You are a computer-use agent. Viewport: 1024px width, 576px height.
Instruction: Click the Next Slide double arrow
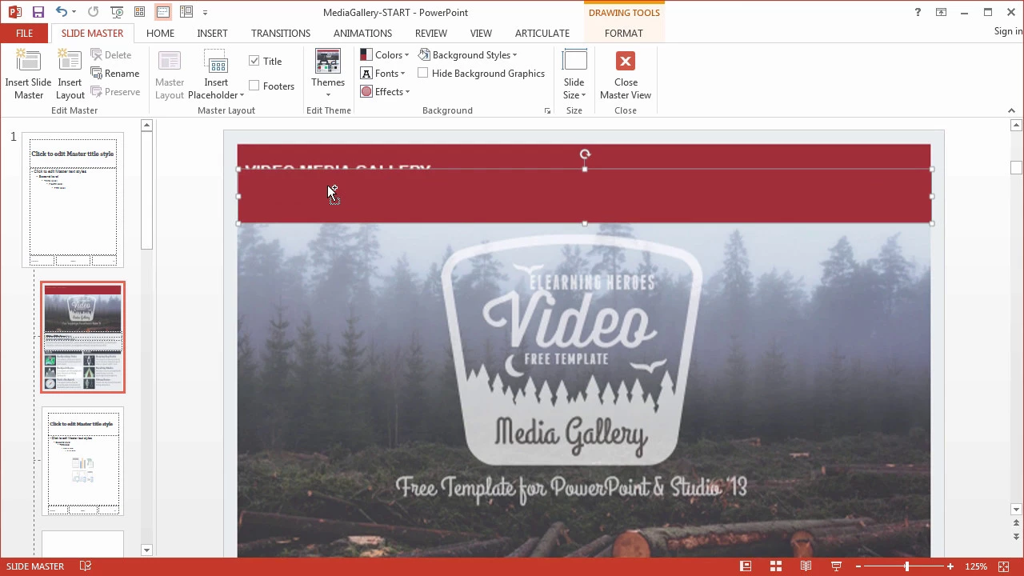(1016, 537)
